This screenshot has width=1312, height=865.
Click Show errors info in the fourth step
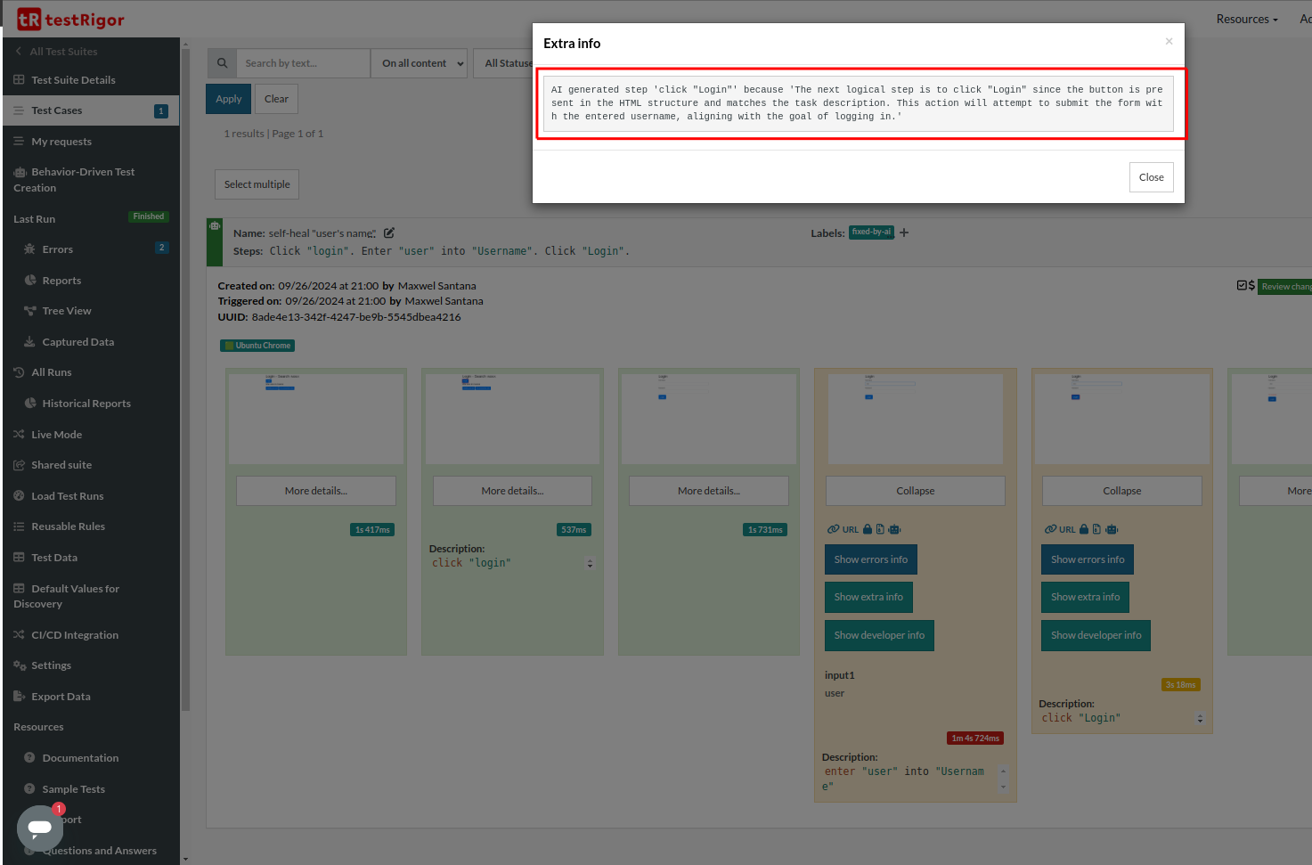870,559
